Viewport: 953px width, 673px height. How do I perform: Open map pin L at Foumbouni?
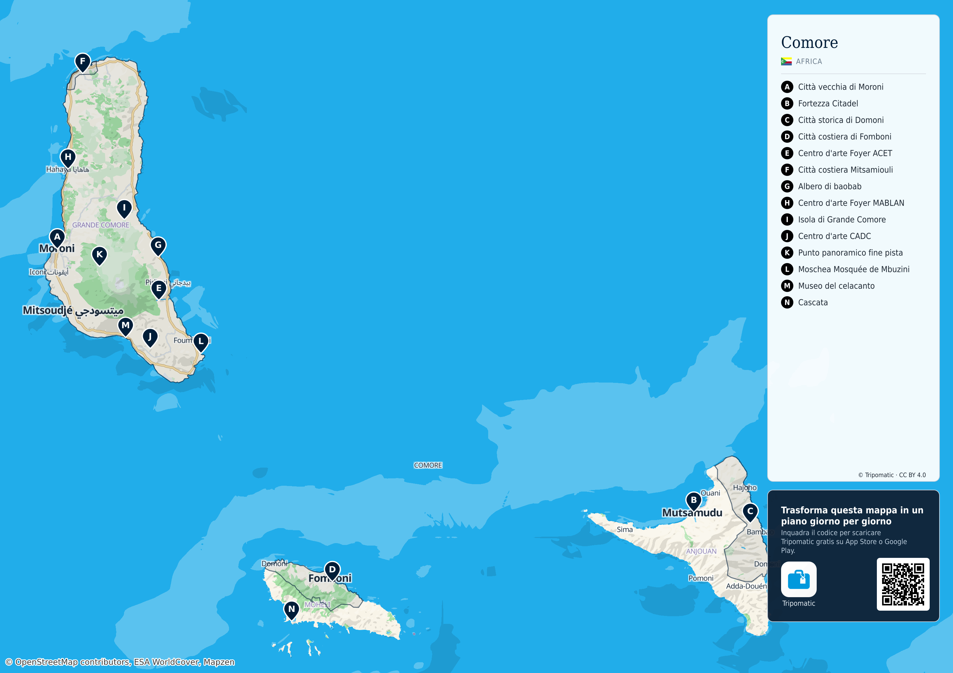[x=201, y=343]
